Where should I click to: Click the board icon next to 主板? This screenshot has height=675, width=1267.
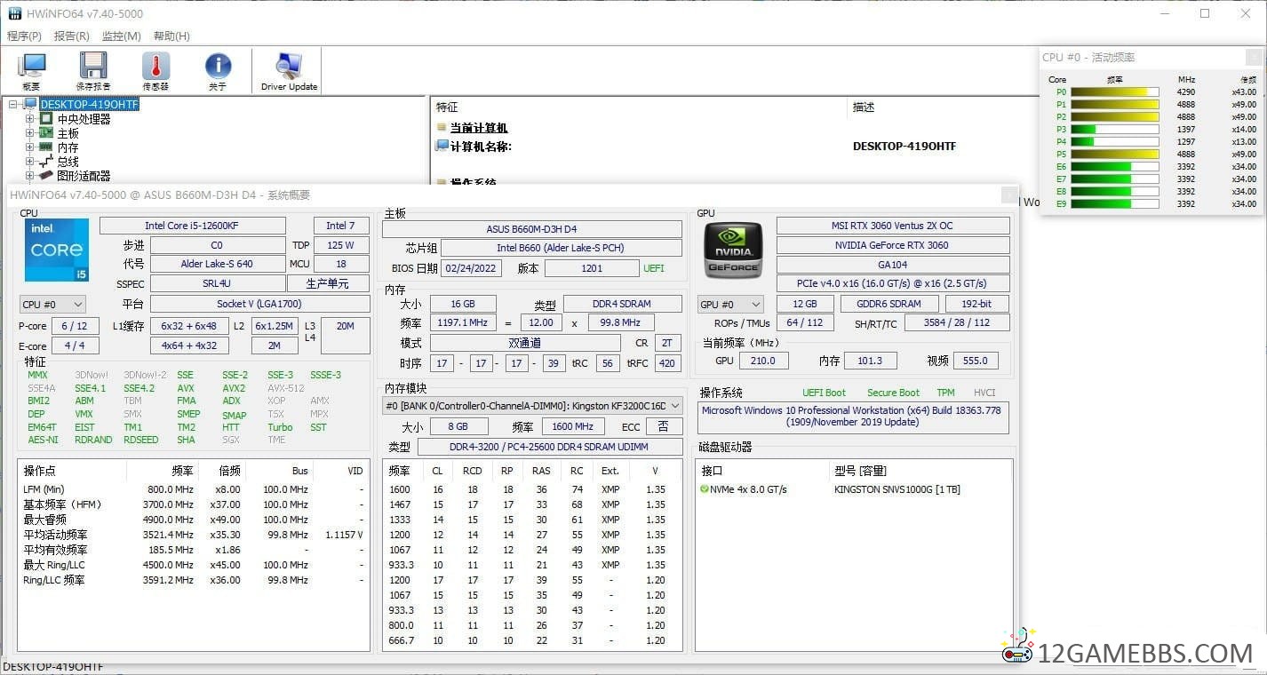coord(46,132)
